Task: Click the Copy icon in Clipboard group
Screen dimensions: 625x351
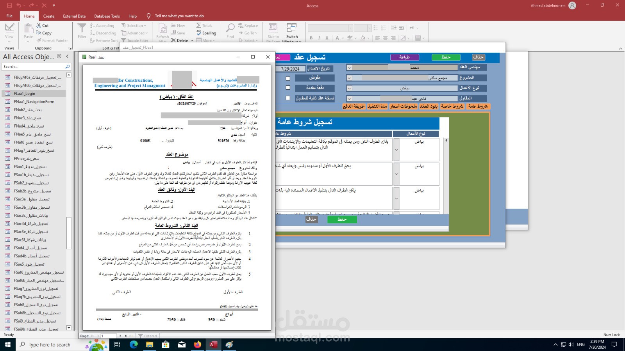Action: [39, 33]
